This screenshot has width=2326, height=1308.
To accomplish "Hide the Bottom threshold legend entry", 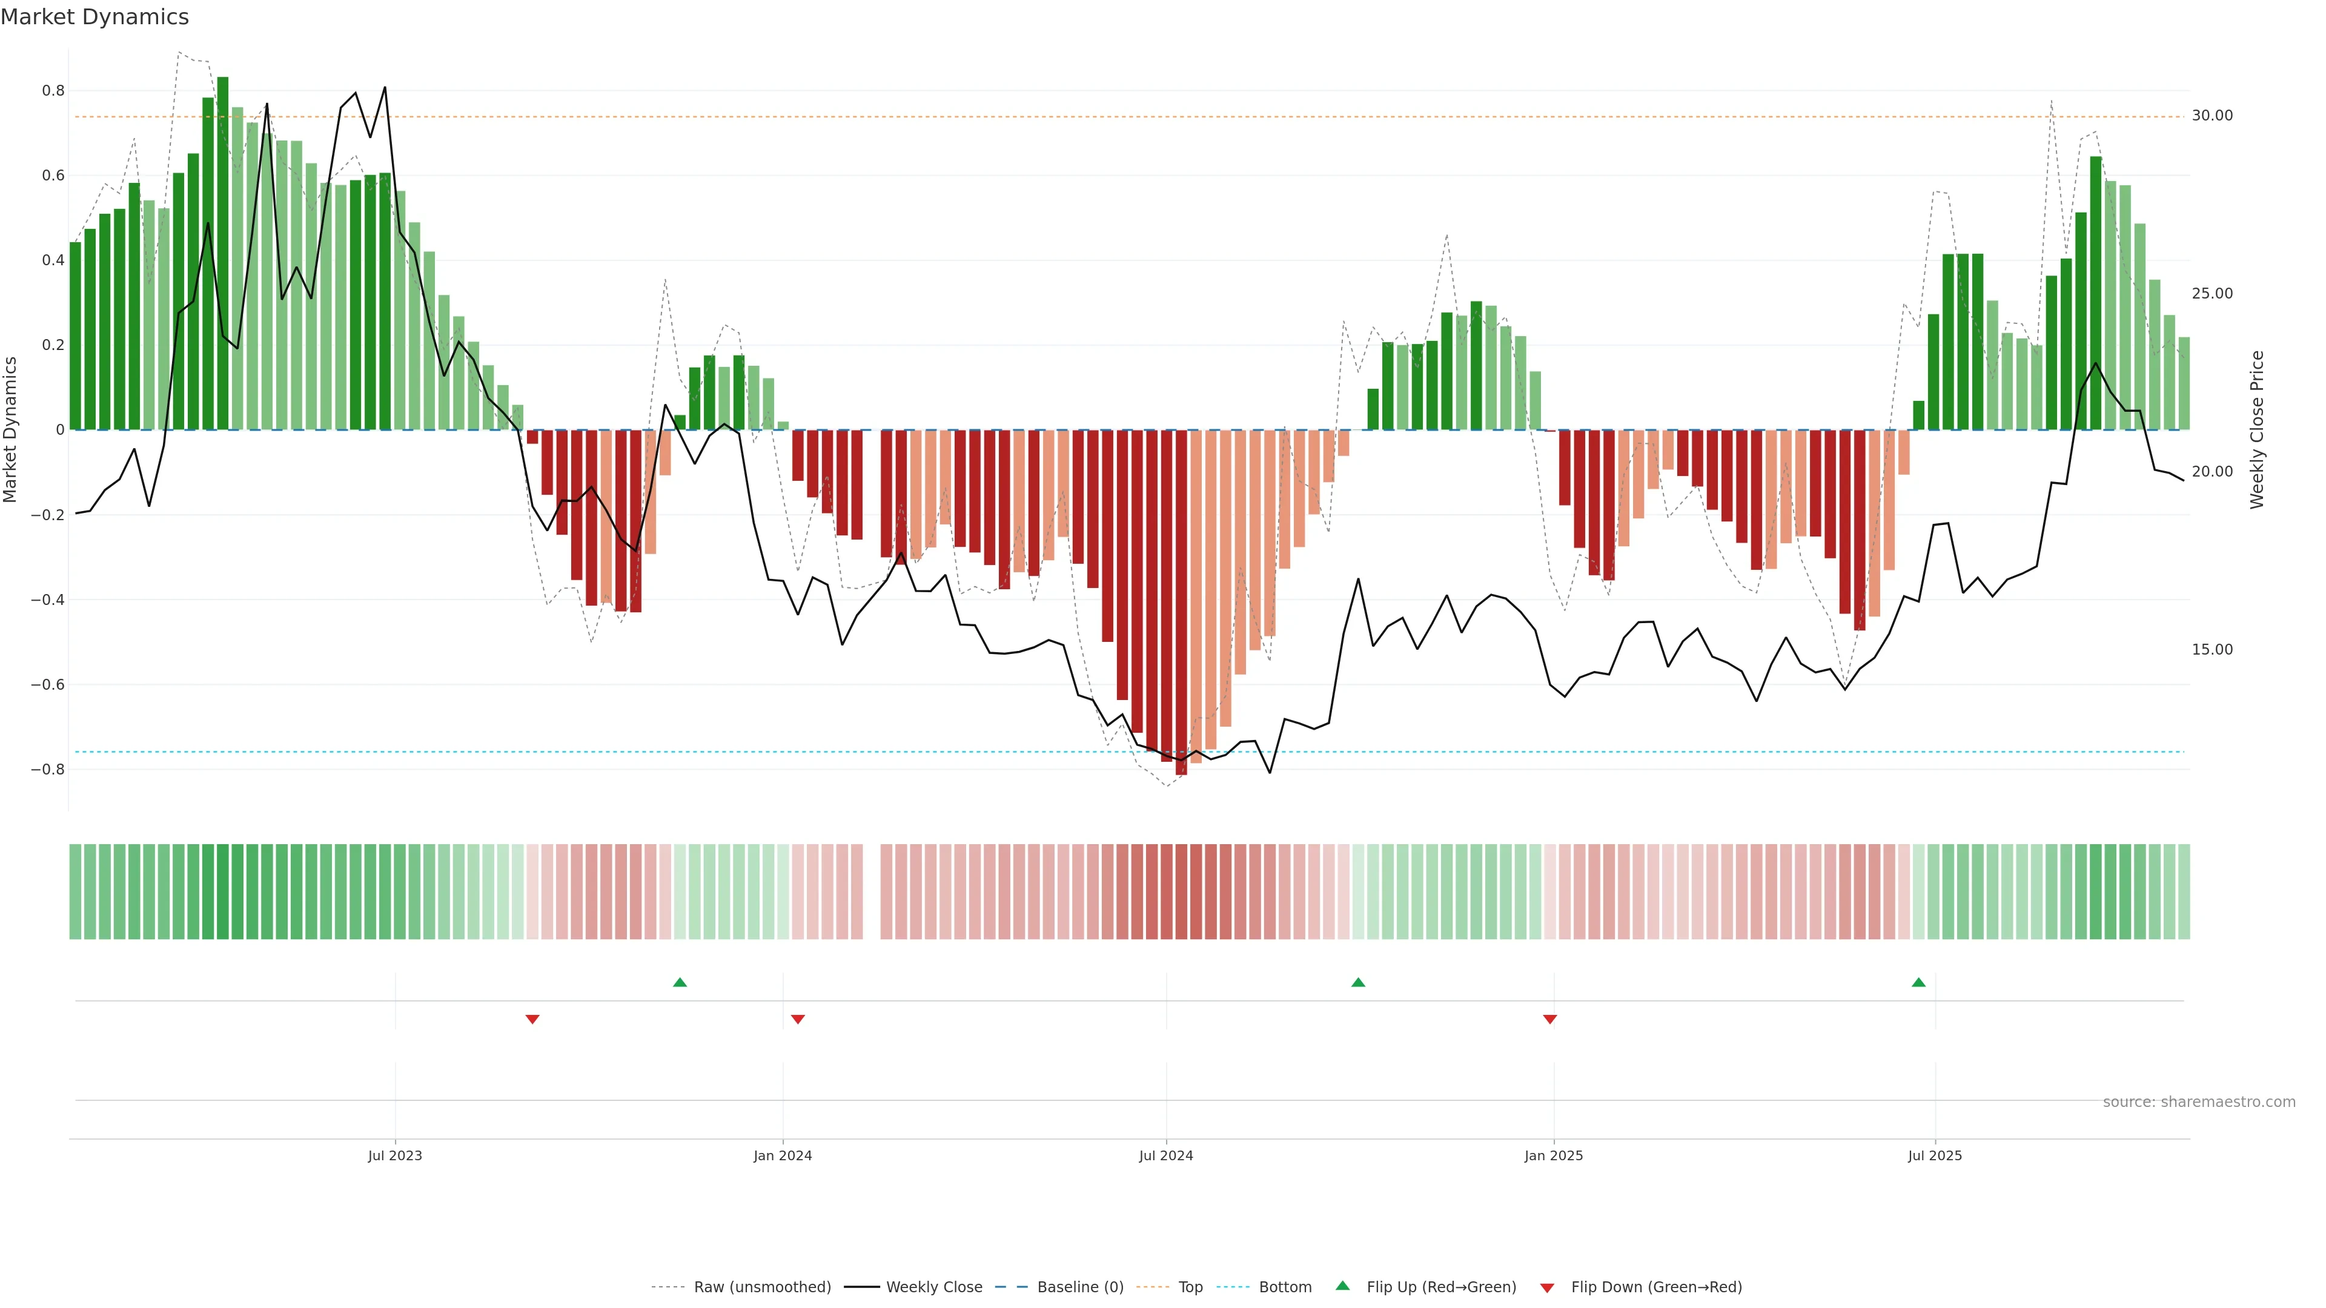I will point(1285,1287).
